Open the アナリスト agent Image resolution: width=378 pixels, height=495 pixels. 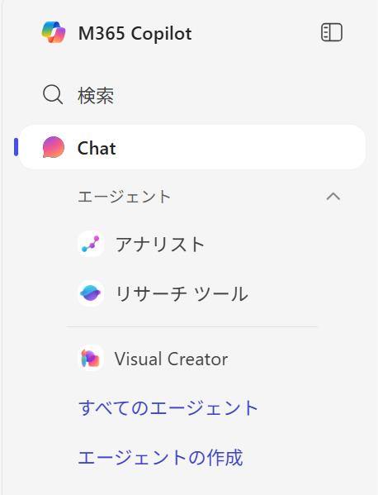(x=160, y=244)
